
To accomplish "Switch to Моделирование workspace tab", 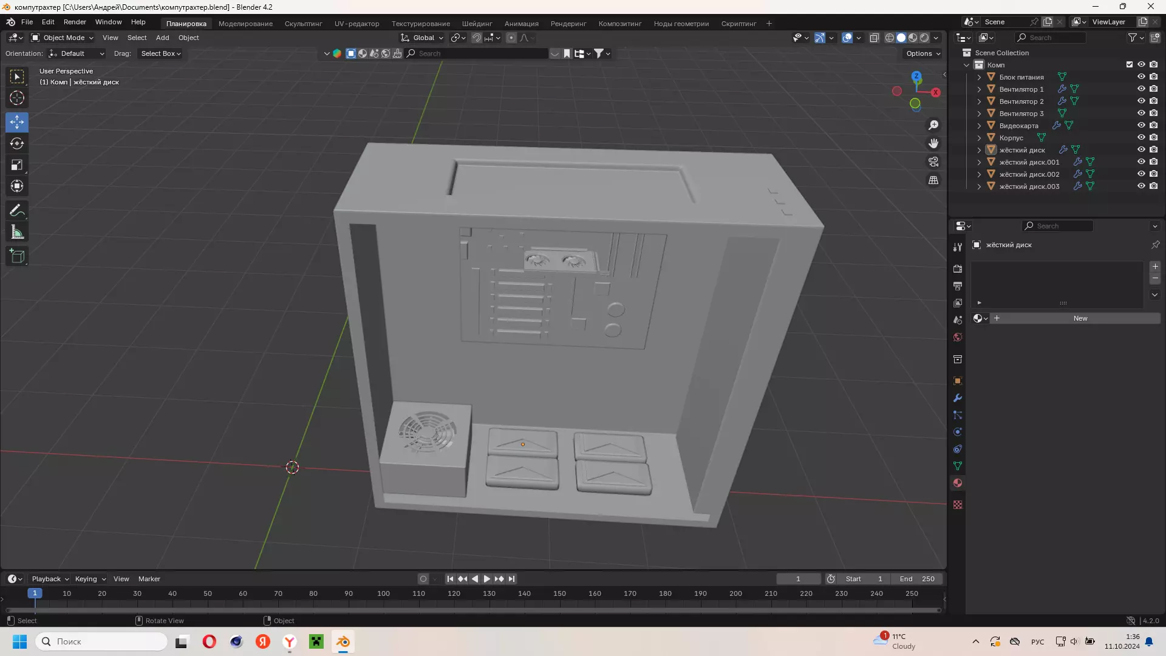I will pyautogui.click(x=245, y=24).
